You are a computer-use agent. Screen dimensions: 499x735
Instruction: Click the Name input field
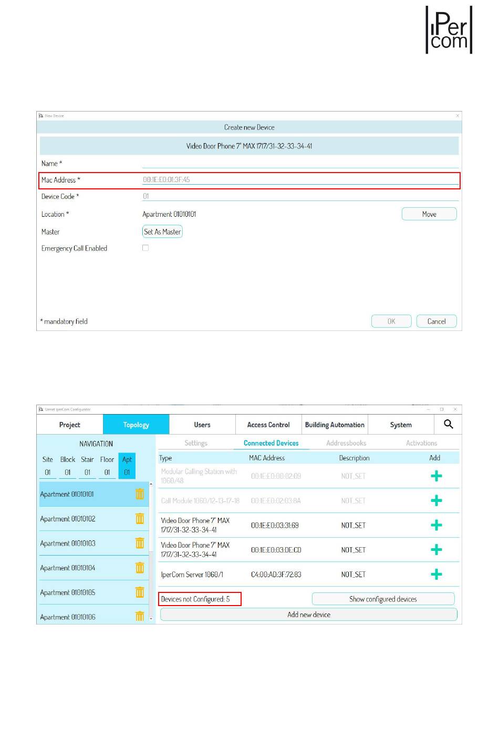[x=300, y=164]
